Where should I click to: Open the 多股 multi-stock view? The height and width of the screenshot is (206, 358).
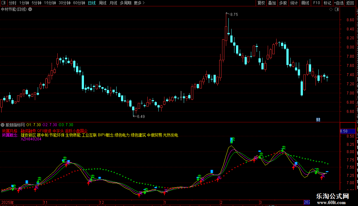point(283,3)
